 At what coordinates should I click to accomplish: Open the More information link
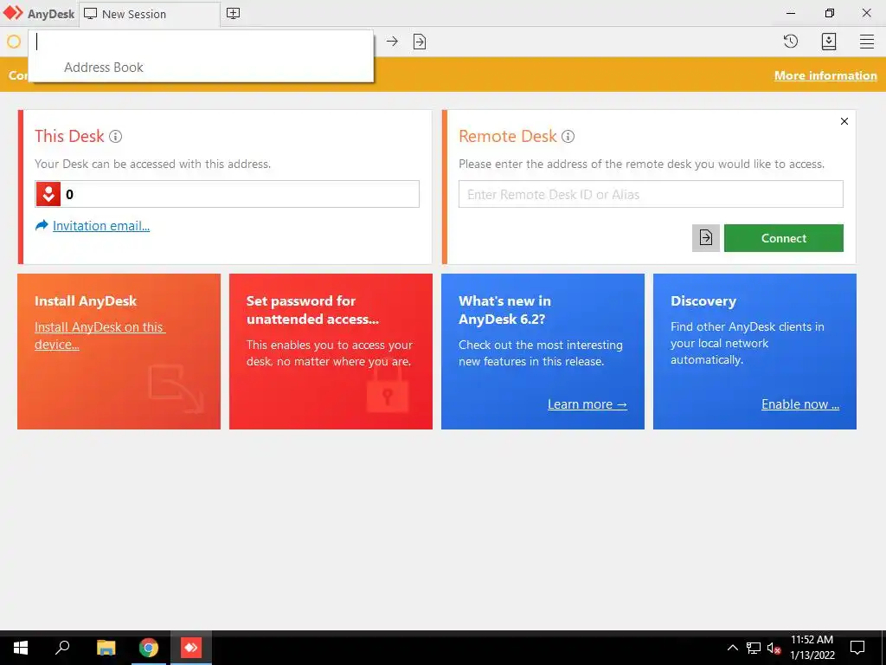pyautogui.click(x=825, y=76)
